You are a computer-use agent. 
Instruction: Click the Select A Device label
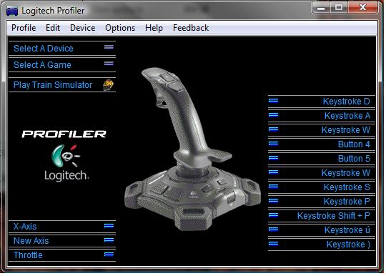(x=44, y=48)
